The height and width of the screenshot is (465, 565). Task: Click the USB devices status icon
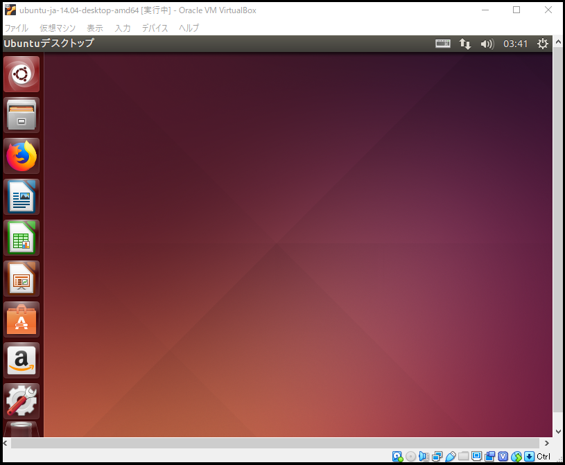pyautogui.click(x=451, y=457)
